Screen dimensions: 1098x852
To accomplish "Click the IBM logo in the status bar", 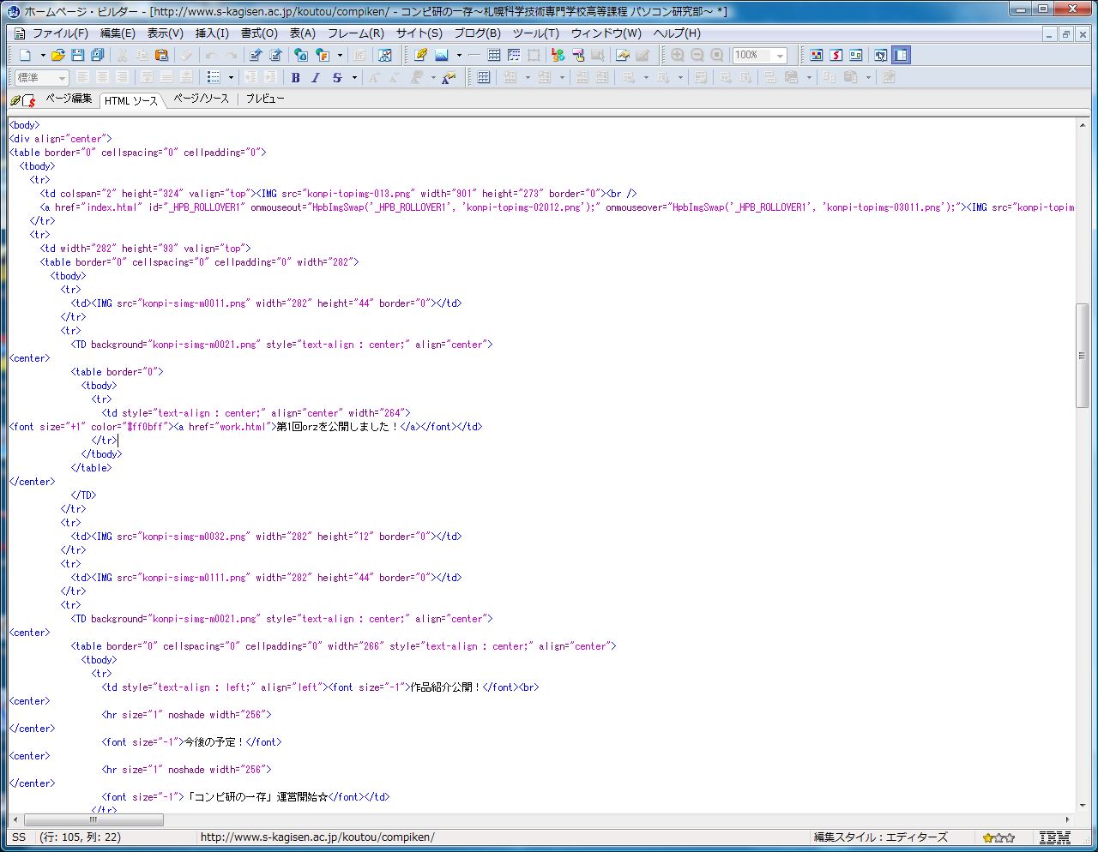I will pos(1055,837).
